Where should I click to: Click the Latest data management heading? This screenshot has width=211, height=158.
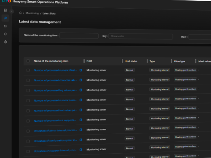[x=40, y=22]
